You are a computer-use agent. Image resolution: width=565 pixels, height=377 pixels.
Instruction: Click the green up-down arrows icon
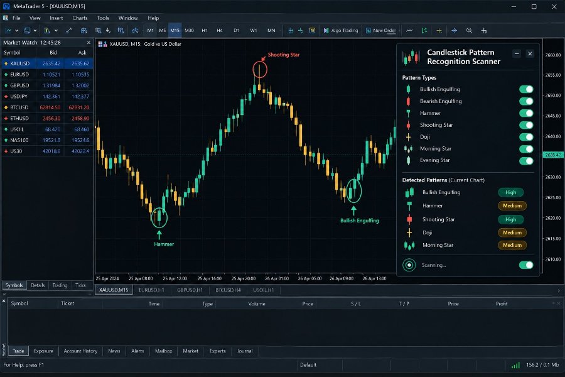click(424, 31)
